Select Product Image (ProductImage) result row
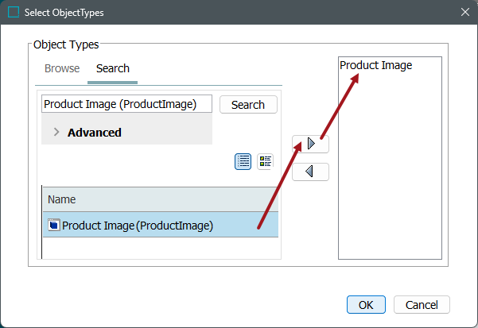The width and height of the screenshot is (478, 328). 159,226
